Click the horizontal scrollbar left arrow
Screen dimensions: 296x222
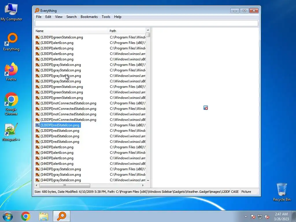pyautogui.click(x=36, y=185)
